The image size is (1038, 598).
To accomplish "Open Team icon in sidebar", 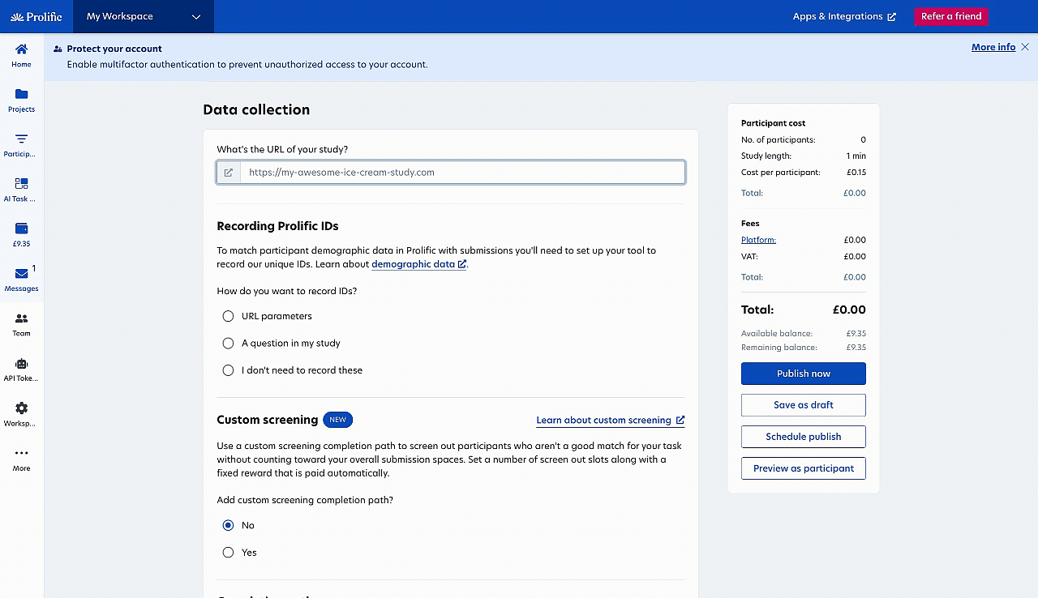I will pos(21,318).
